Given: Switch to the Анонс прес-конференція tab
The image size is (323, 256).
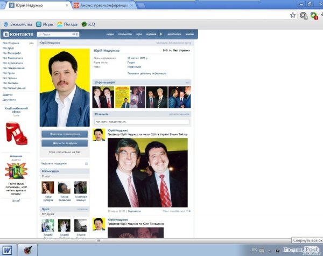Looking at the screenshot, I should click(102, 5).
